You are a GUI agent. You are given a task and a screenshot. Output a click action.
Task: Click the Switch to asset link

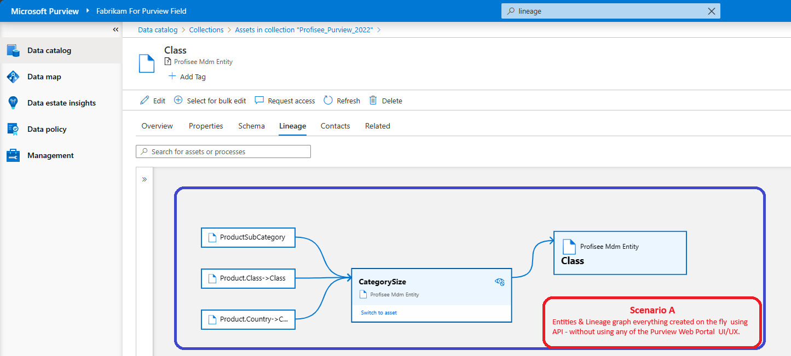[379, 313]
